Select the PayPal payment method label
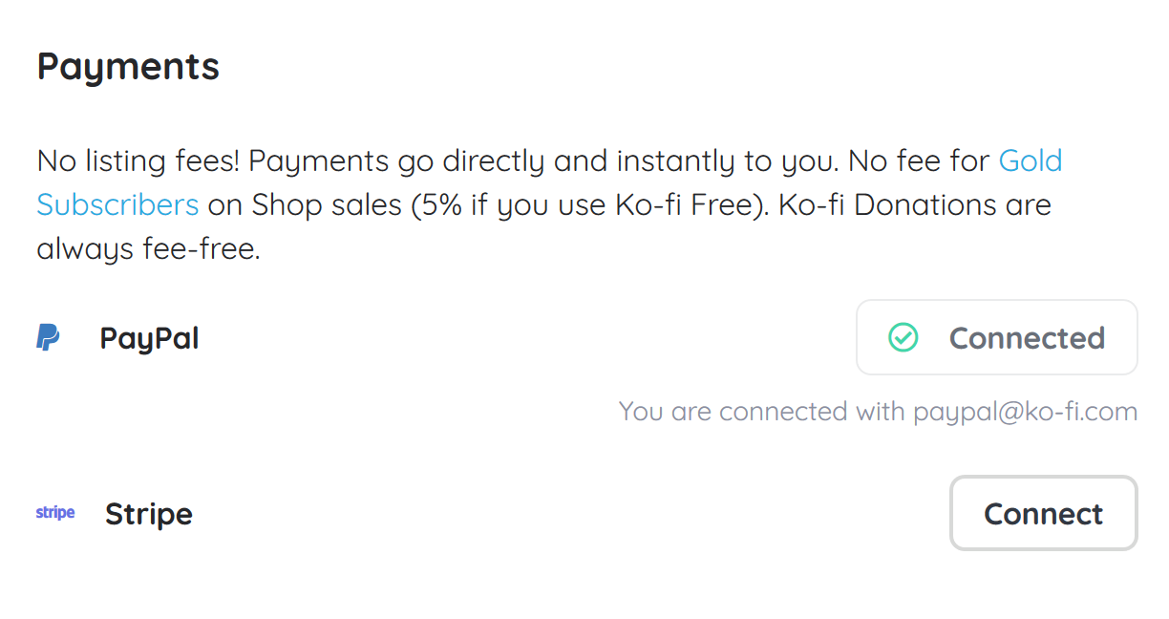Image resolution: width=1169 pixels, height=619 pixels. [150, 338]
